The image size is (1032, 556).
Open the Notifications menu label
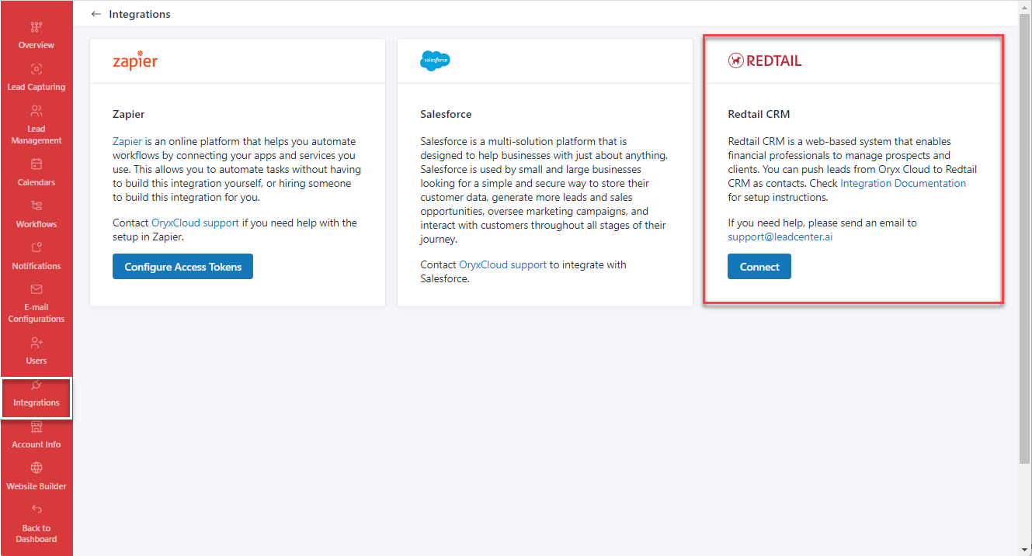[x=36, y=266]
